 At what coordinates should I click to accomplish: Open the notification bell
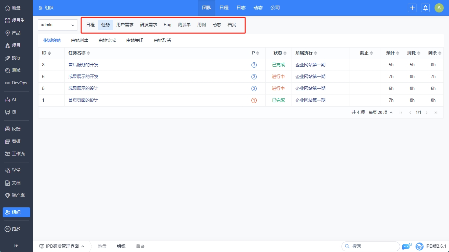[x=425, y=8]
